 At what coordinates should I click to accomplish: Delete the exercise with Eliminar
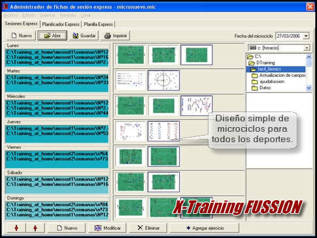click(148, 228)
